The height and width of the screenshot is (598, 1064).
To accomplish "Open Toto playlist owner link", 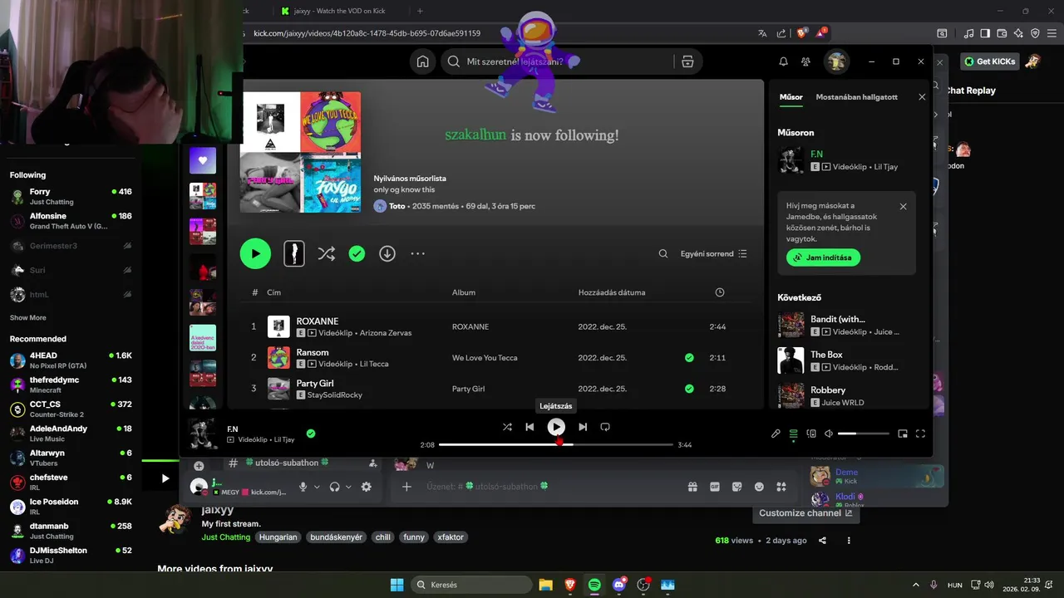I will [397, 206].
